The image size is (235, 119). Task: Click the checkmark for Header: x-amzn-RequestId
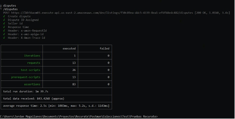pos(4,31)
